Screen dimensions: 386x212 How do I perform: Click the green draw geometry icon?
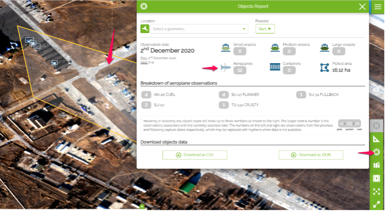click(x=146, y=29)
